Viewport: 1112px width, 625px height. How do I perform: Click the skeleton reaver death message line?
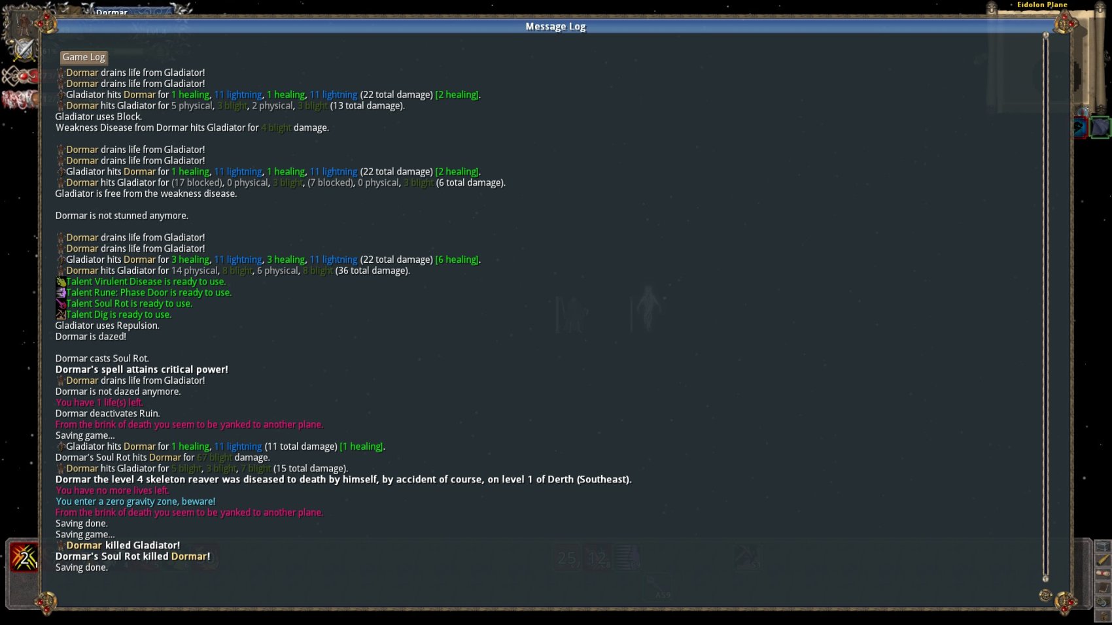point(343,480)
